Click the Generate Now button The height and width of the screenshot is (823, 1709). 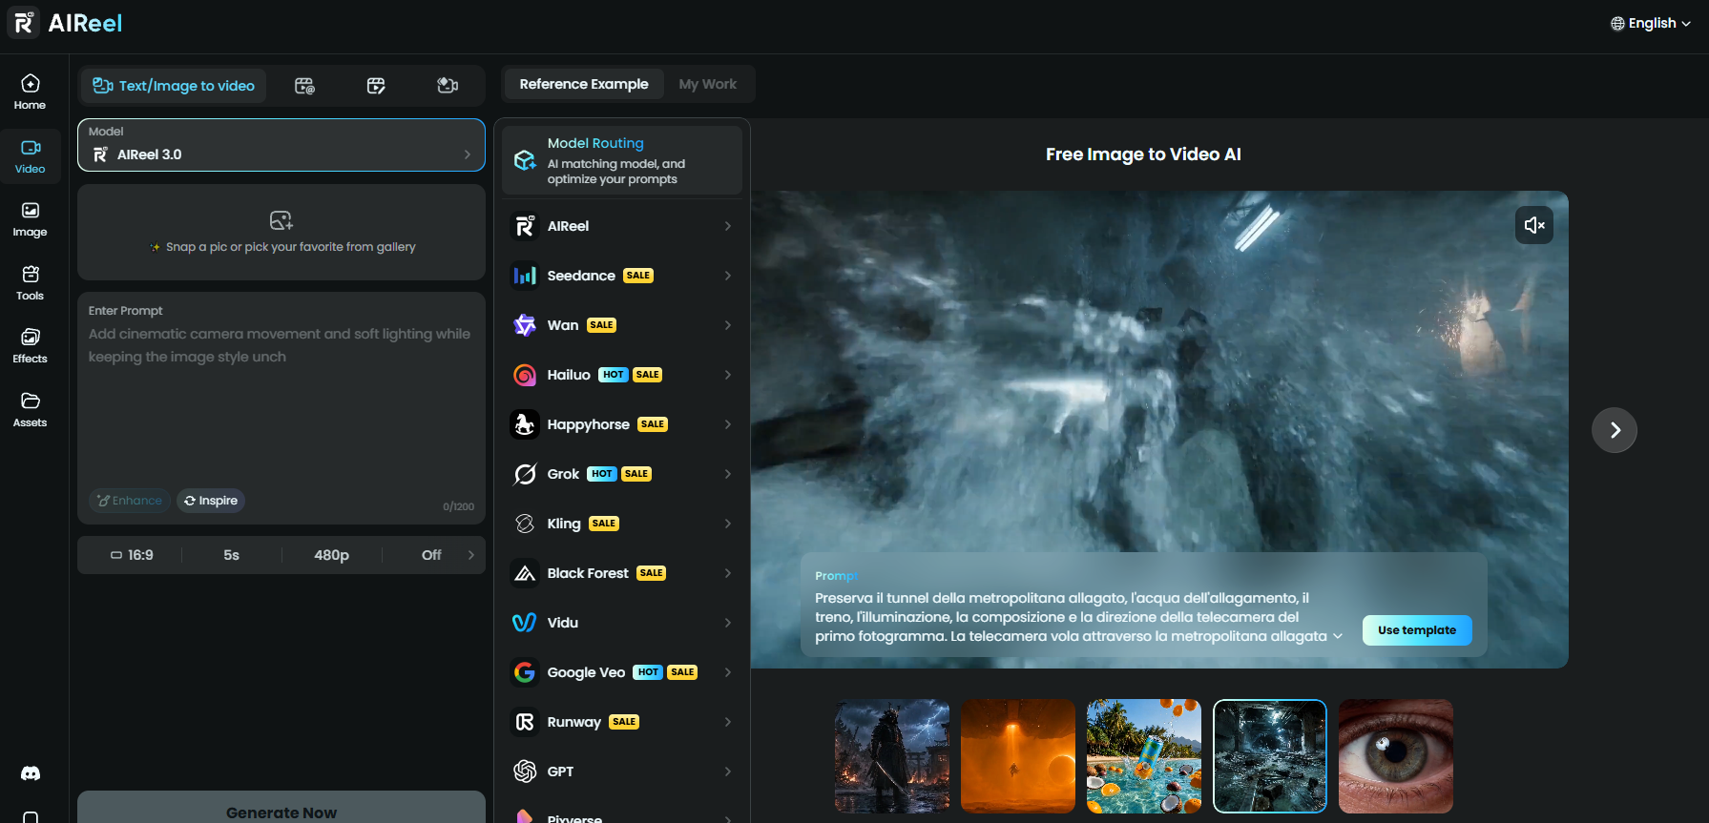click(x=281, y=809)
